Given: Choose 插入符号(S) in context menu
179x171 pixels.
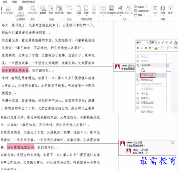Looking at the screenshot, I should pyautogui.click(x=151, y=111).
